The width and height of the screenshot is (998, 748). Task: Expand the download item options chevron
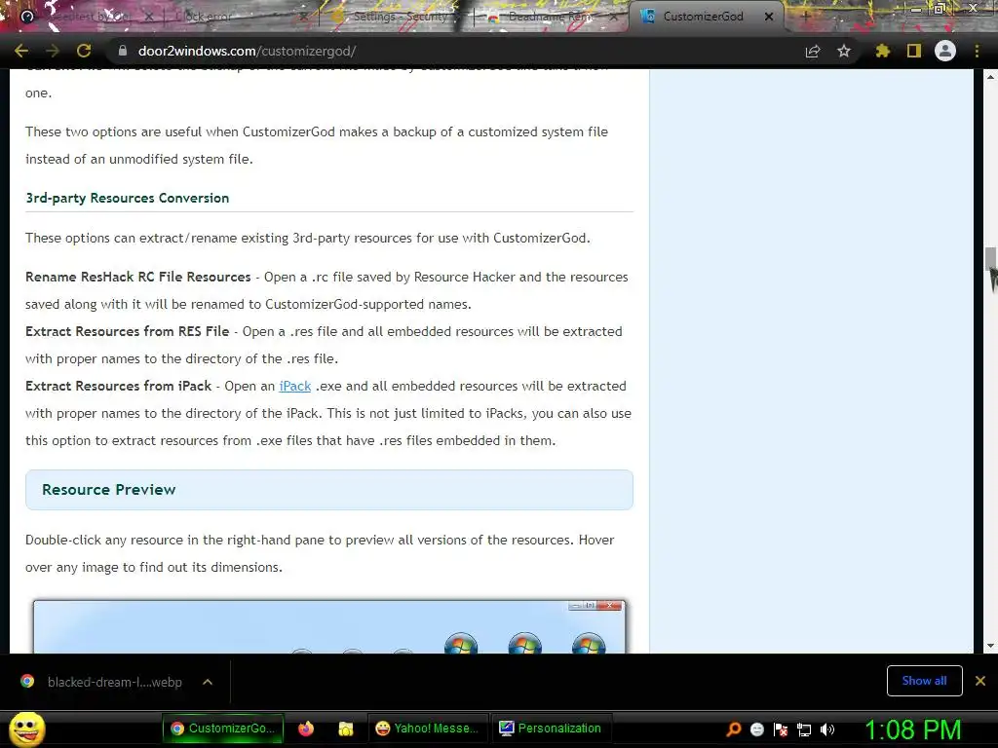[208, 682]
